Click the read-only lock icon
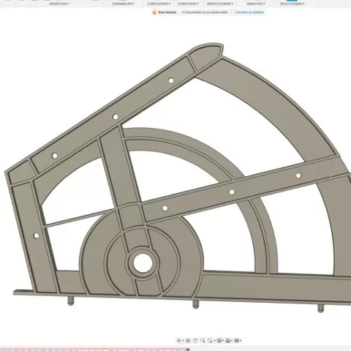The image size is (351, 351). 154,12
